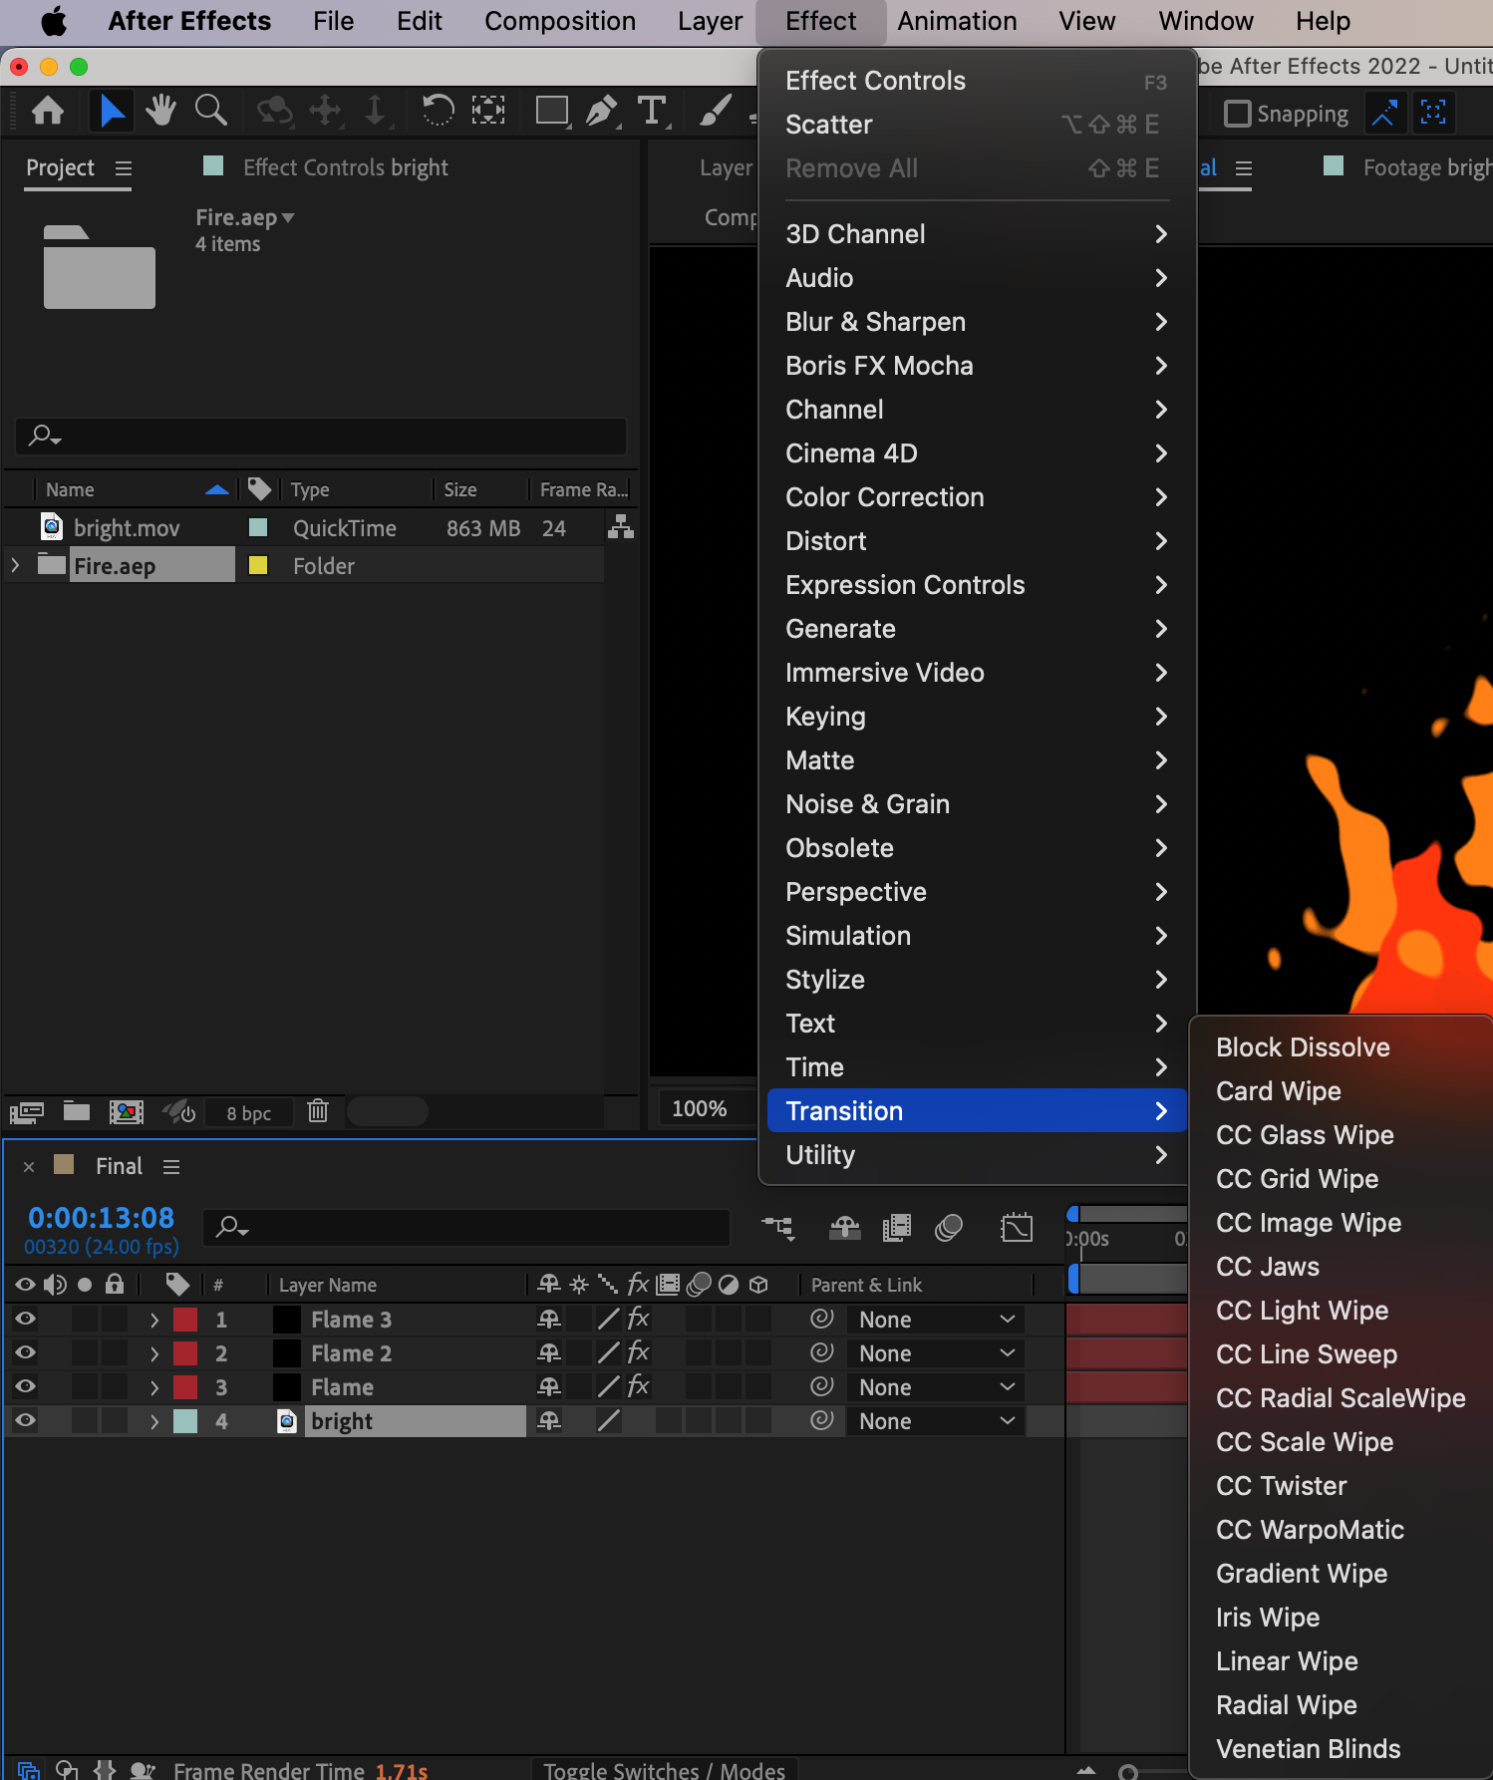Screen dimensions: 1493x1780
Task: Select the Hand tool
Action: [159, 111]
